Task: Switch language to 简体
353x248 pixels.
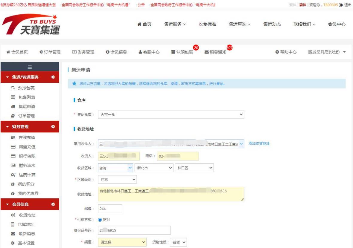Action: coord(303,5)
